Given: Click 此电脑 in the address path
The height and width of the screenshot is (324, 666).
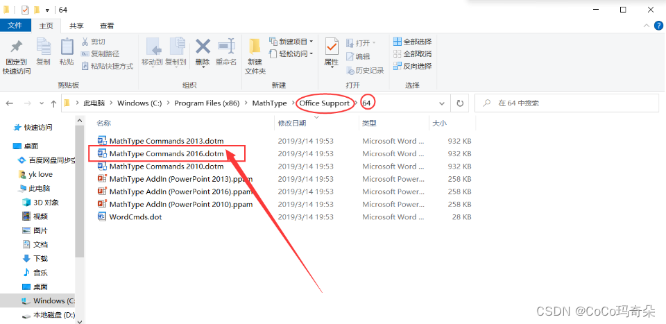Looking at the screenshot, I should (94, 103).
